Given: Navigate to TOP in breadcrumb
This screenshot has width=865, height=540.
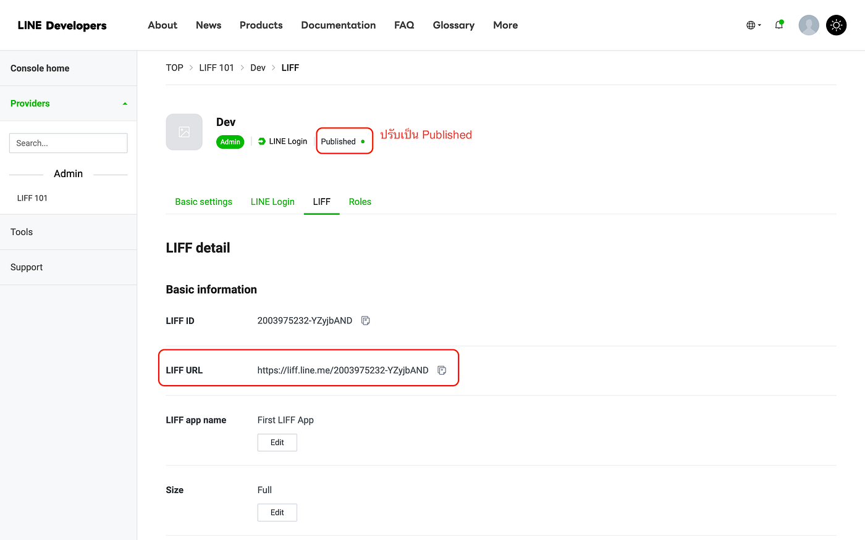Looking at the screenshot, I should [174, 68].
